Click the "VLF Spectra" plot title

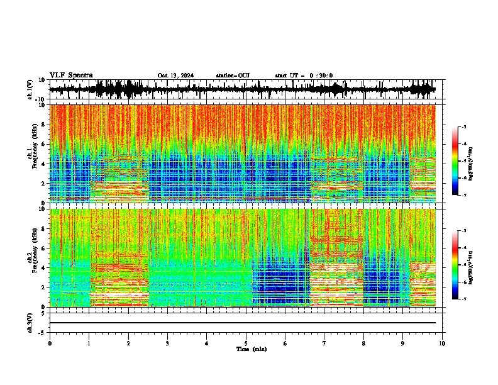coord(71,75)
